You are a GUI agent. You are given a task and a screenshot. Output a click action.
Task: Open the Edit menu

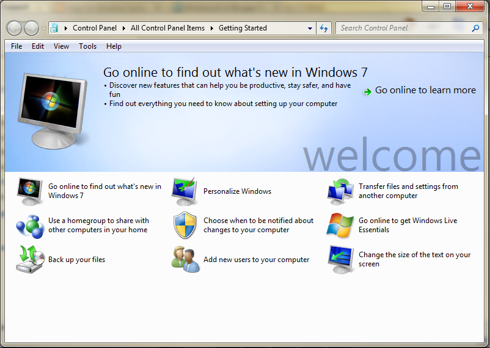point(38,46)
